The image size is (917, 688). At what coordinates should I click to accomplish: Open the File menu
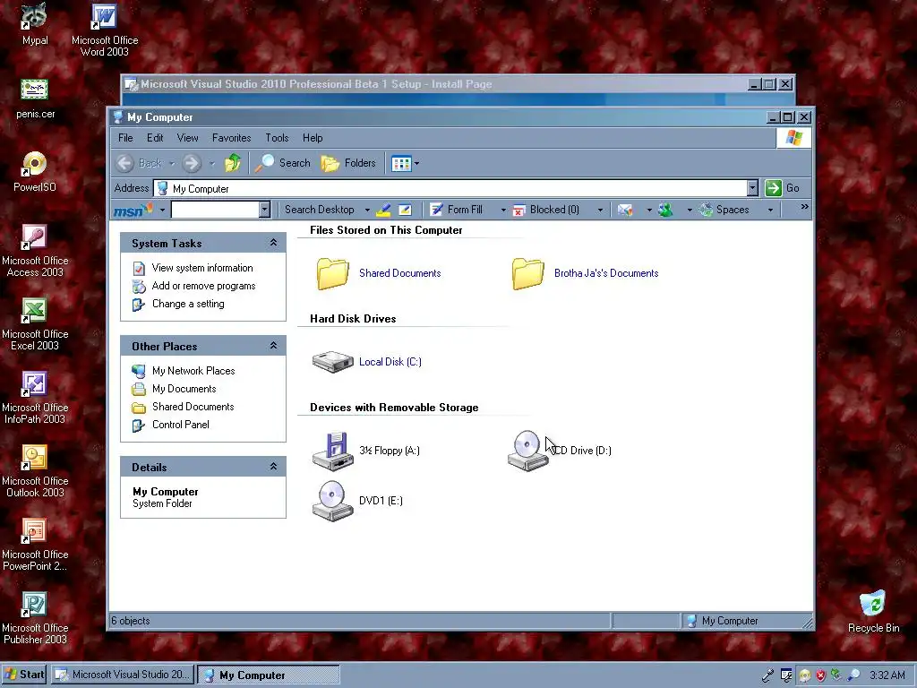pos(125,138)
